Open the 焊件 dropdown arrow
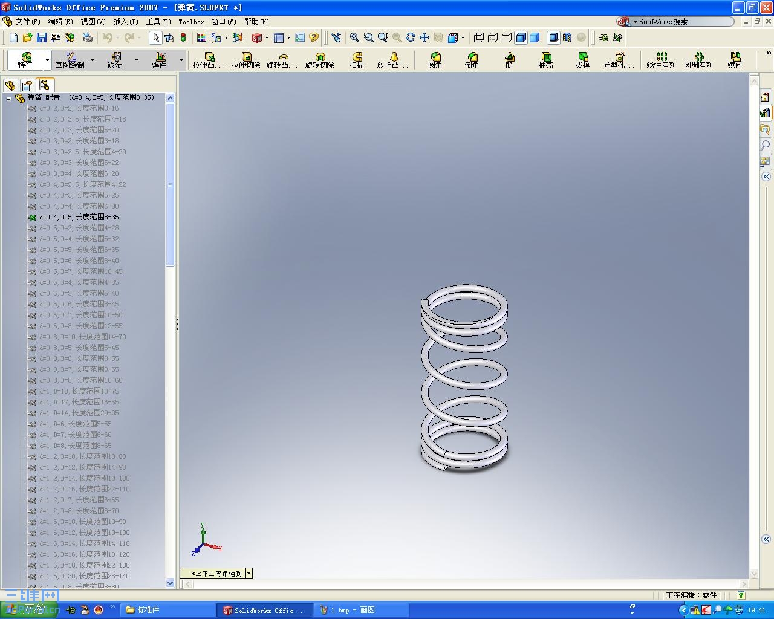Screen dimensions: 774x619 [181, 60]
